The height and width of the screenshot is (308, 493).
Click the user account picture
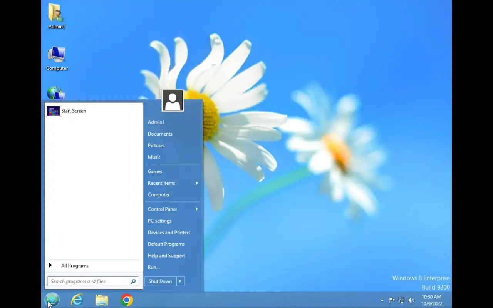point(173,101)
